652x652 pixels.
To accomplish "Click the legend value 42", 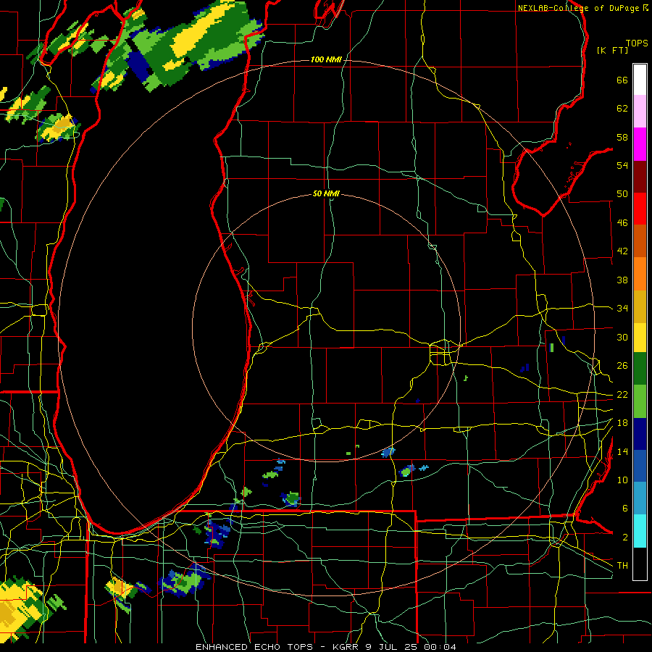I will tap(622, 251).
